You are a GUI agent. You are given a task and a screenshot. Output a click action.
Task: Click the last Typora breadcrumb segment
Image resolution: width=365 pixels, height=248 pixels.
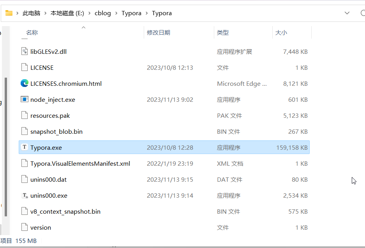pyautogui.click(x=162, y=13)
